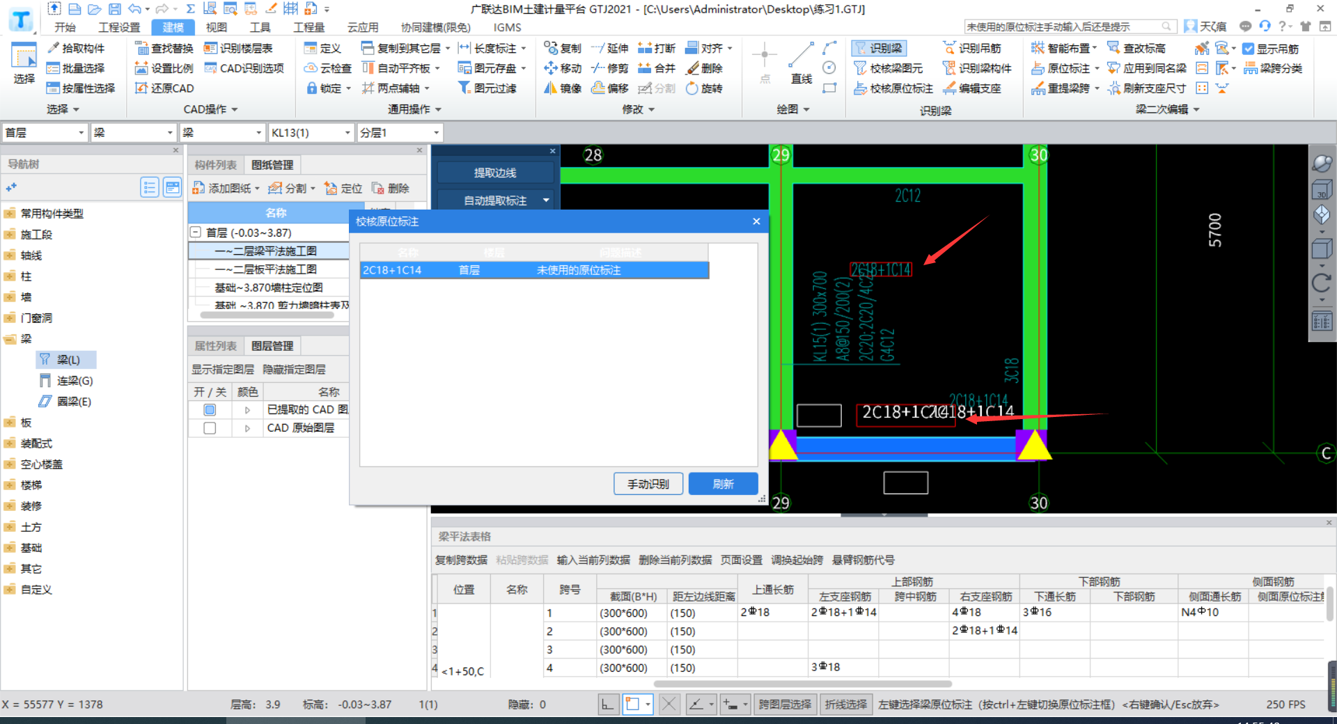Select the 旋转 rotate tool
Image resolution: width=1337 pixels, height=724 pixels.
point(704,88)
